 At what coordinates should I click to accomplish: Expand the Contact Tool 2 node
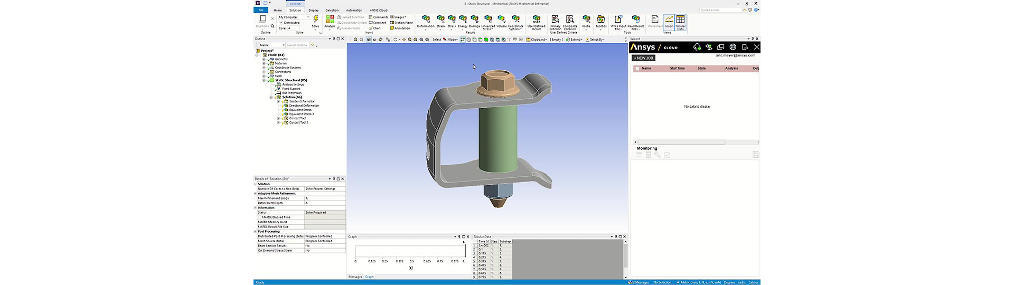(278, 122)
